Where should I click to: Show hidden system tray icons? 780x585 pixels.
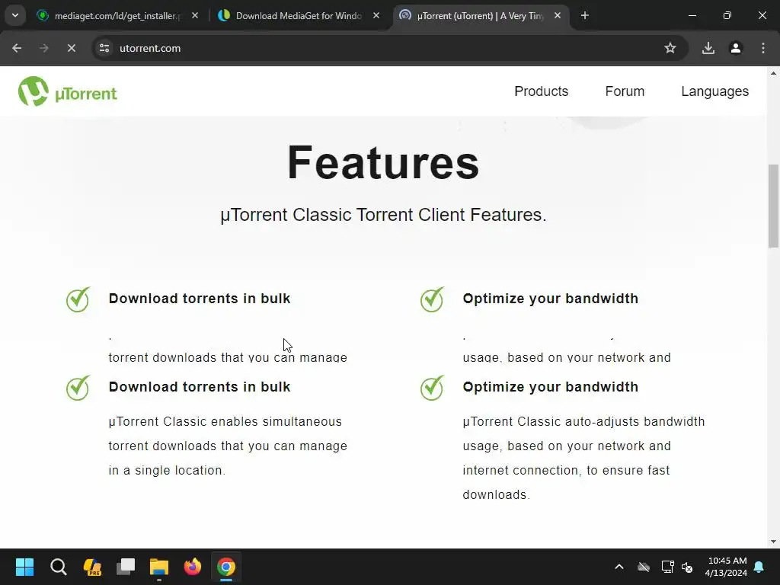[x=619, y=567]
